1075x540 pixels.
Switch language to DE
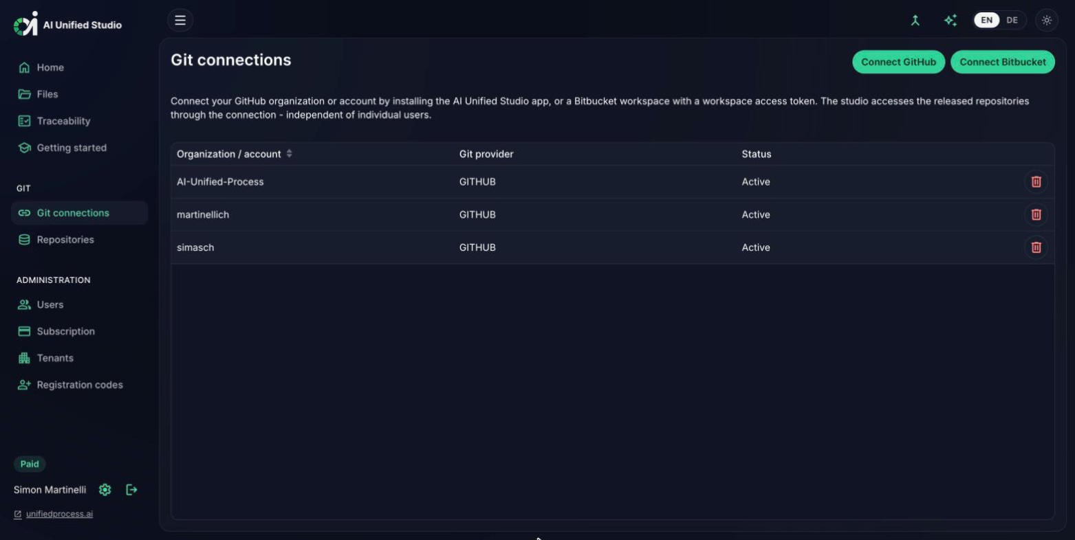pyautogui.click(x=1012, y=21)
